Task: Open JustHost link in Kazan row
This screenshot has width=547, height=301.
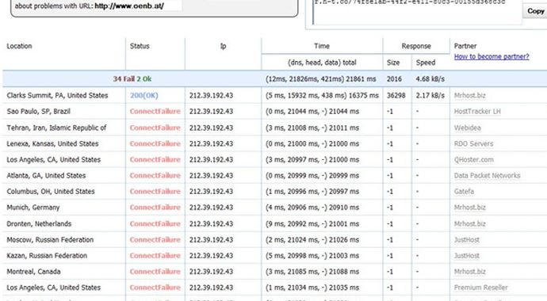Action: (x=467, y=256)
